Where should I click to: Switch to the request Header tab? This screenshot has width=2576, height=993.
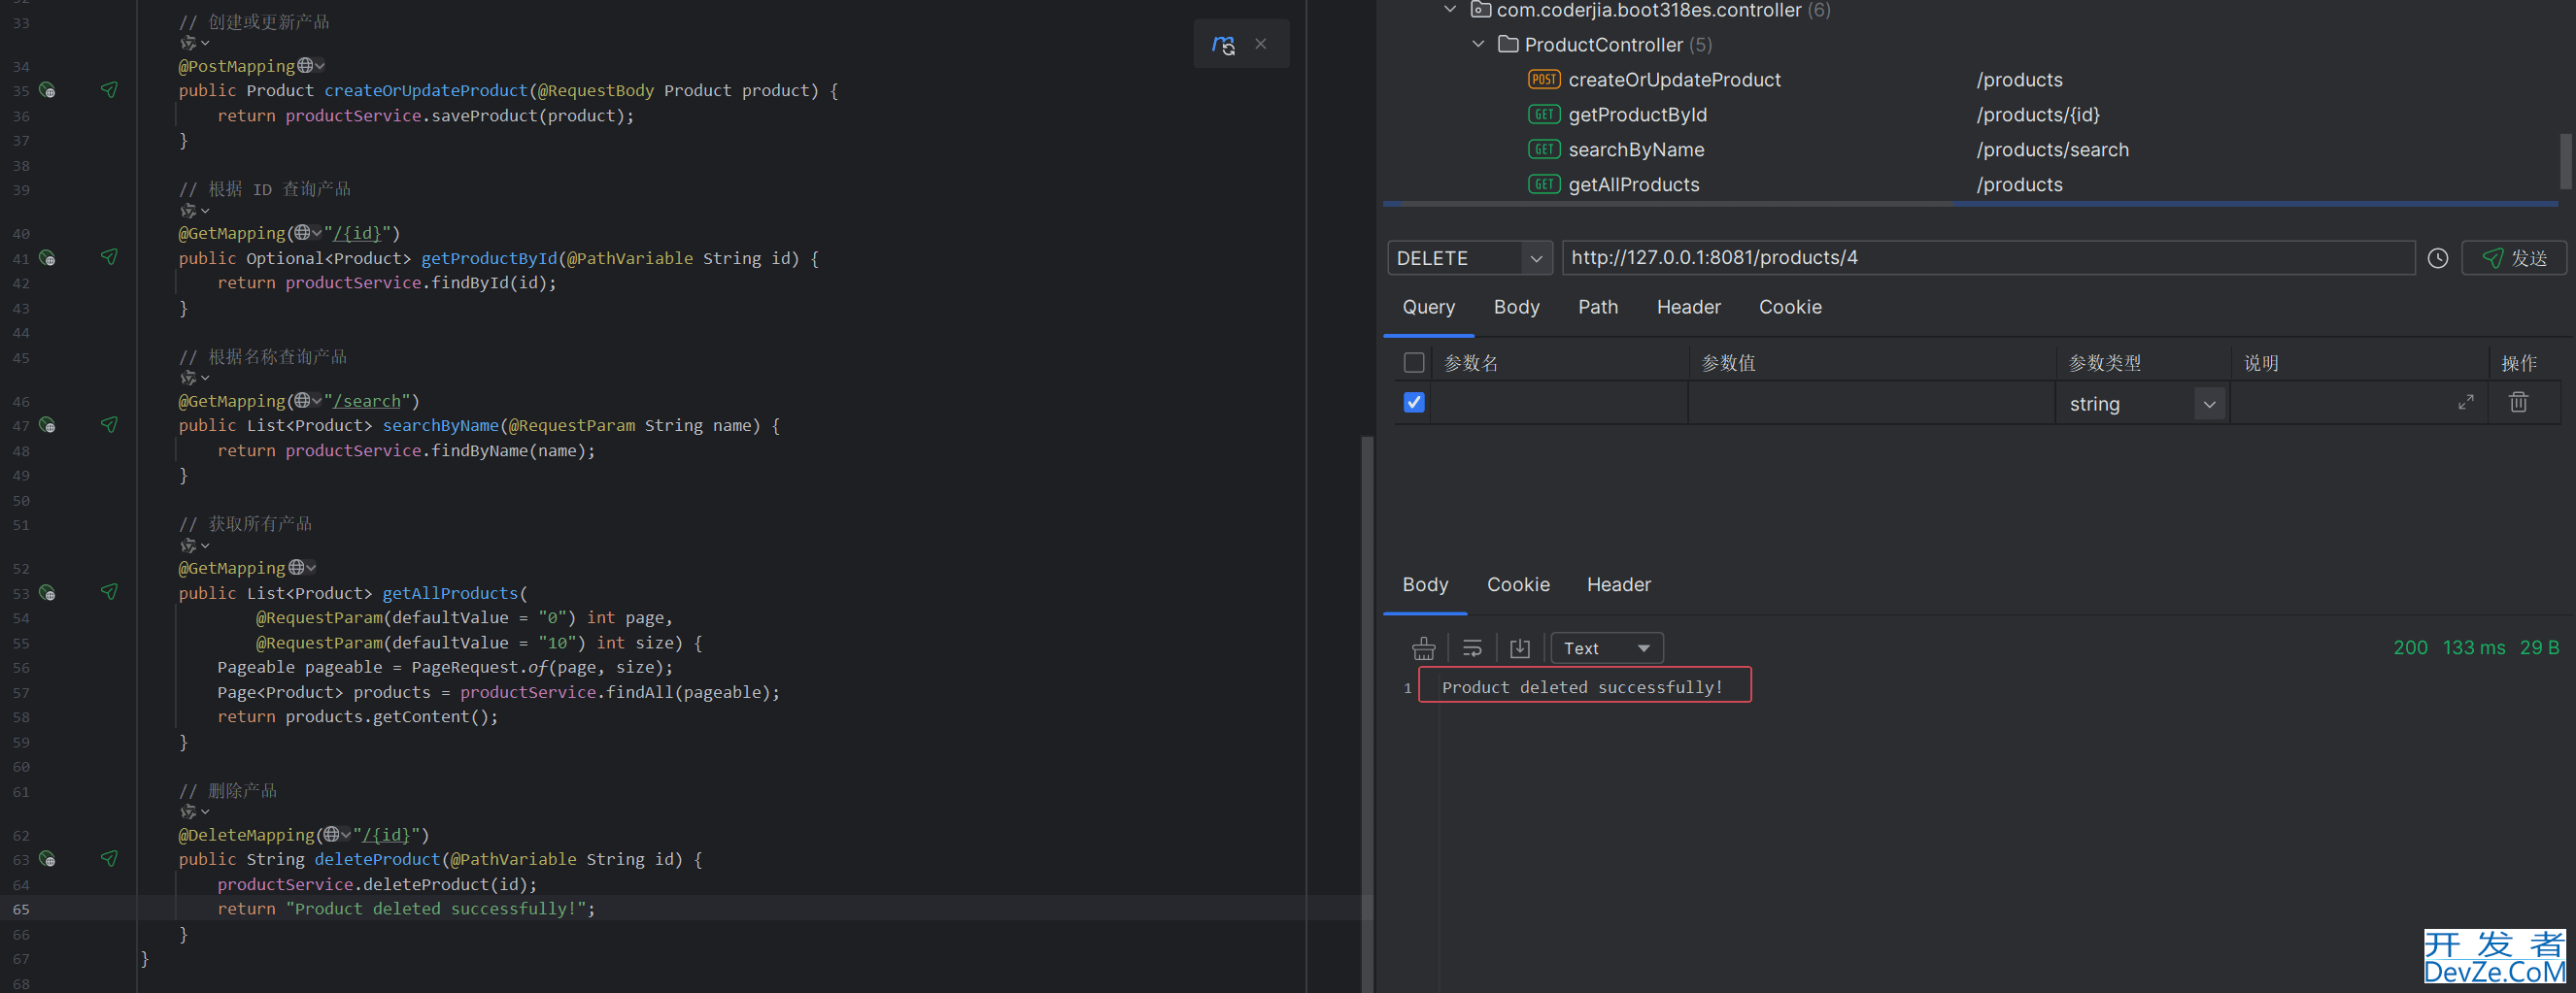1688,308
